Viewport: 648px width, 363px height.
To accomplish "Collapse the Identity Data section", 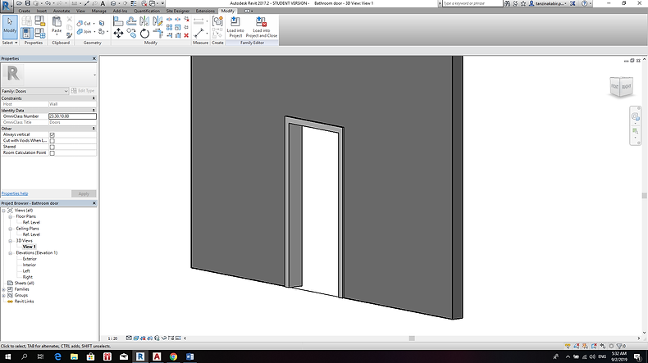I will pyautogui.click(x=94, y=111).
